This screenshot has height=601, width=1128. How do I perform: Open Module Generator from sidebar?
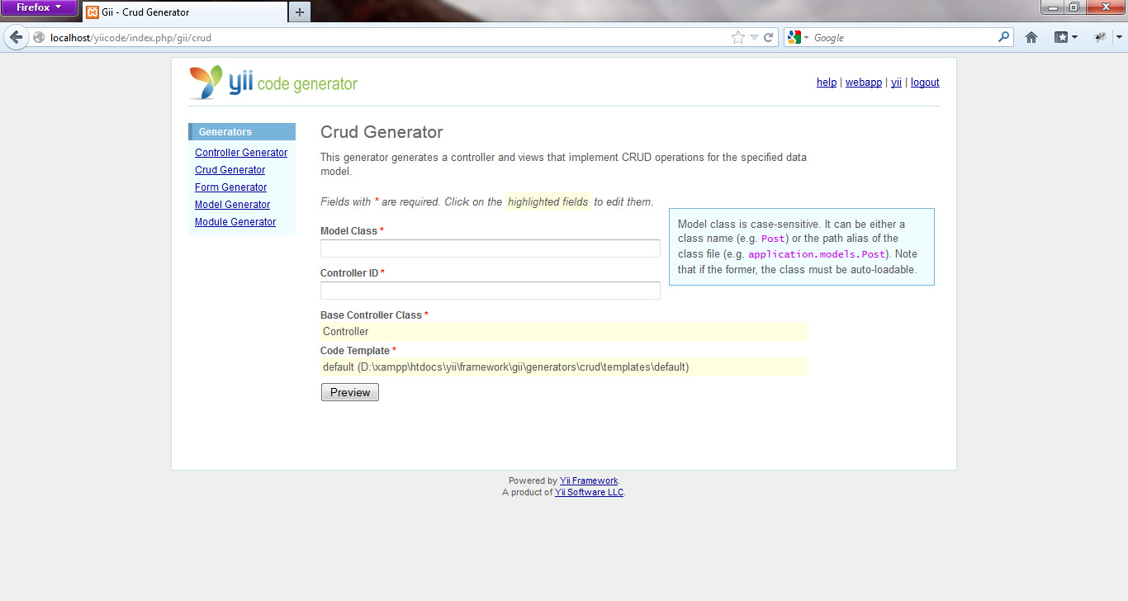tap(235, 222)
